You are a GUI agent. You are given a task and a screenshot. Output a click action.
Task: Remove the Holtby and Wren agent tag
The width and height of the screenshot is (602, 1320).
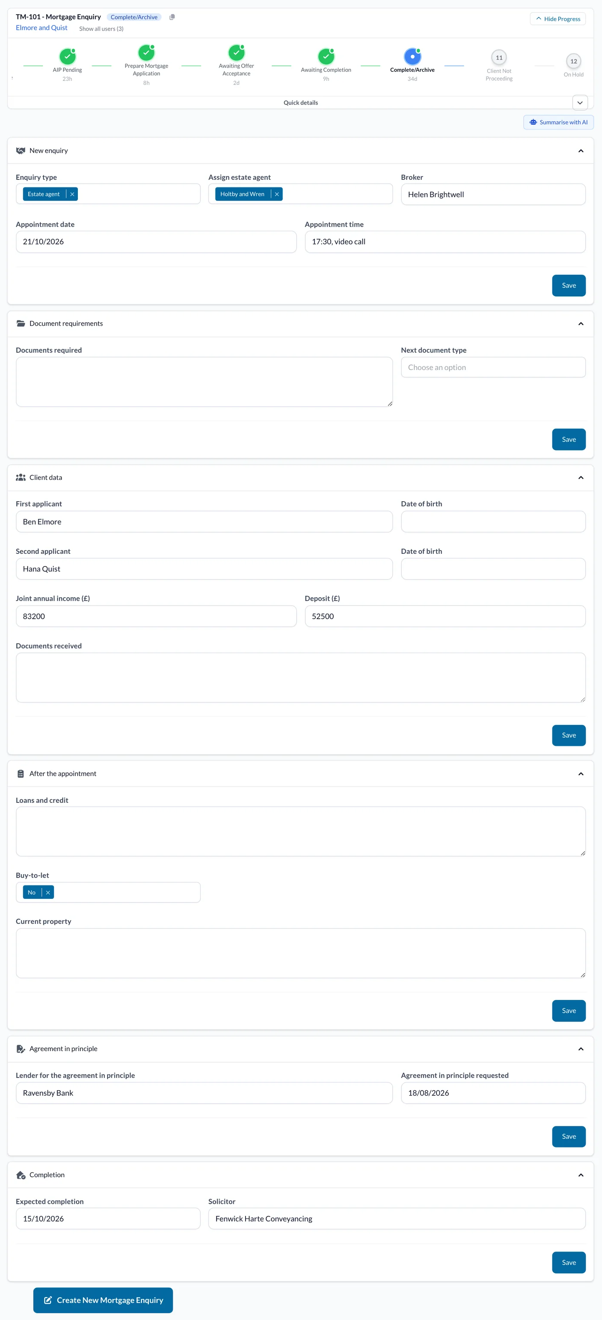tap(276, 194)
